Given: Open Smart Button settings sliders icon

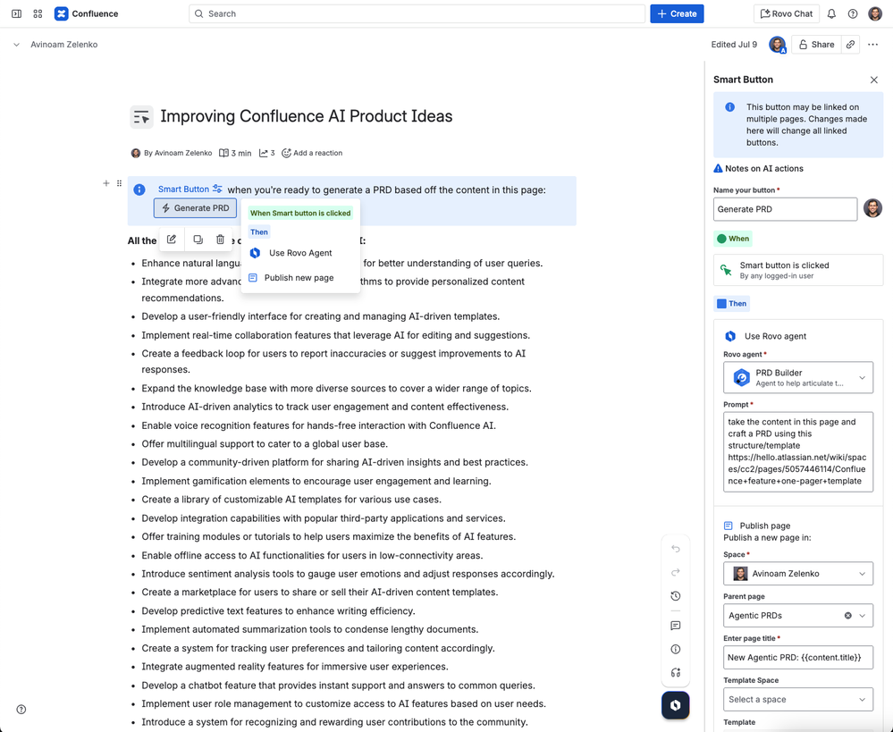Looking at the screenshot, I should [x=217, y=189].
